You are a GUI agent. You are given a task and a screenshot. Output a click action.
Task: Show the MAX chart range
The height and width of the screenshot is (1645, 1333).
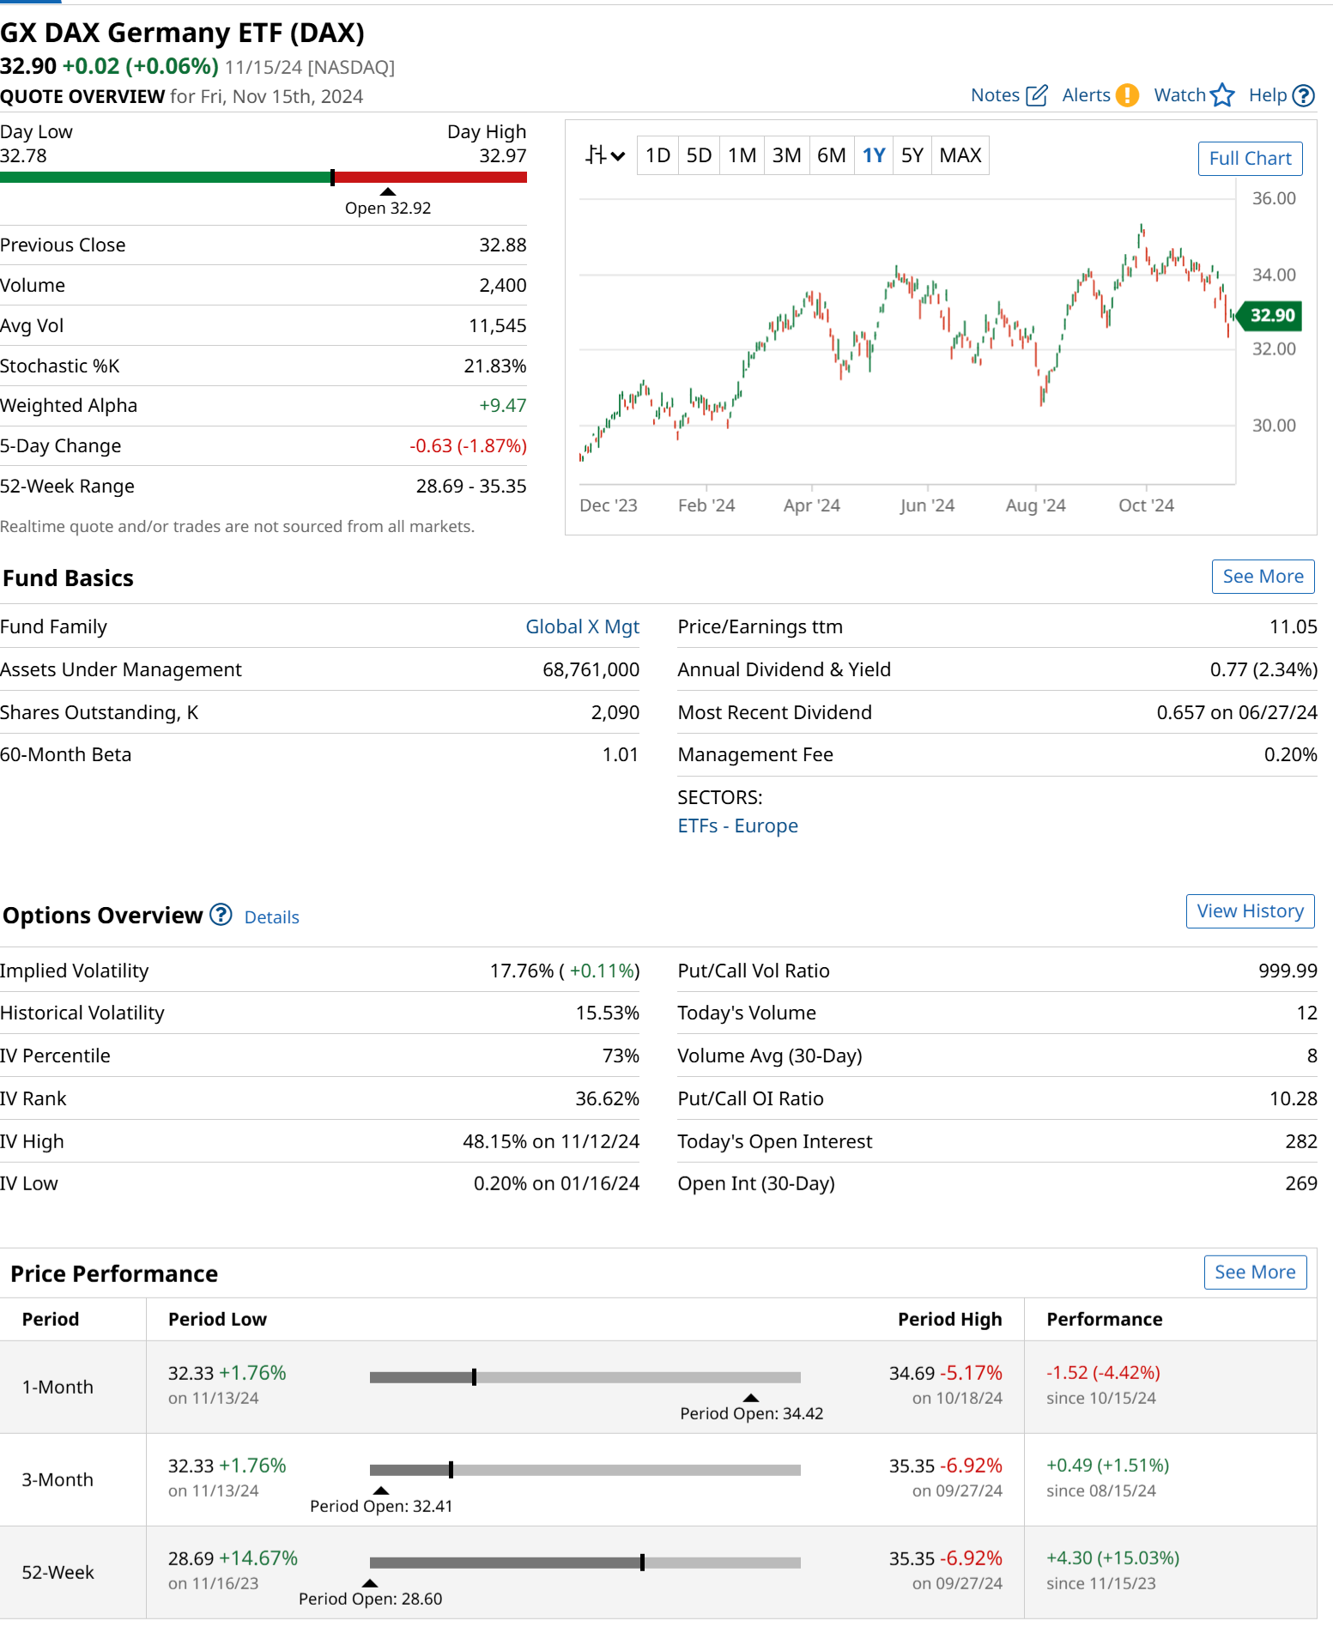pyautogui.click(x=960, y=155)
